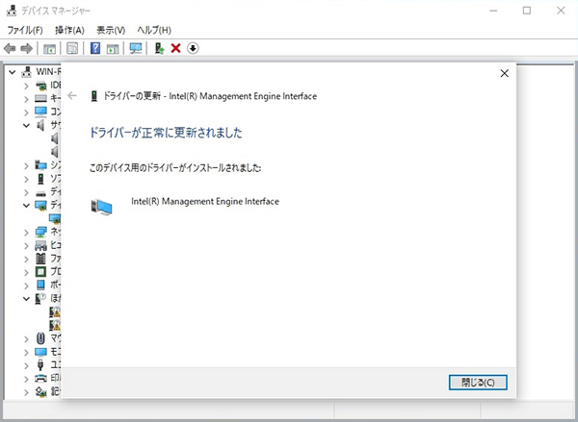Expand the processors (プロ) category
This screenshot has width=578, height=422.
pos(26,272)
